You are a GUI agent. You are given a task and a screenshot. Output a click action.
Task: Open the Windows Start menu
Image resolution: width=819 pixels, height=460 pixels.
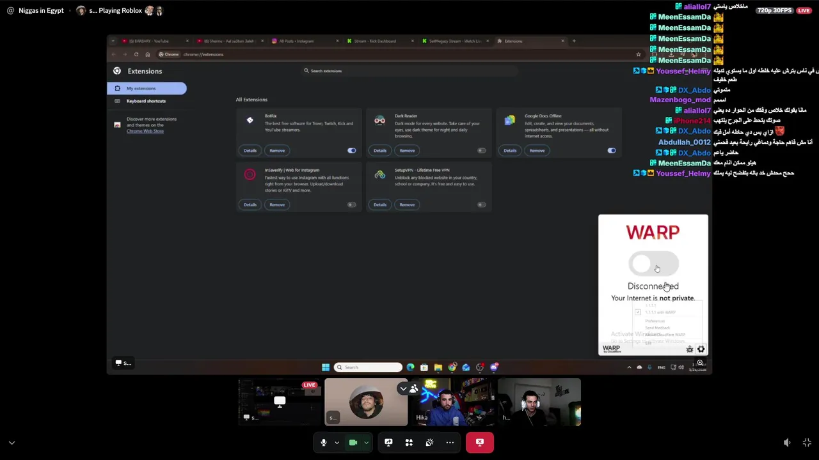tap(326, 367)
